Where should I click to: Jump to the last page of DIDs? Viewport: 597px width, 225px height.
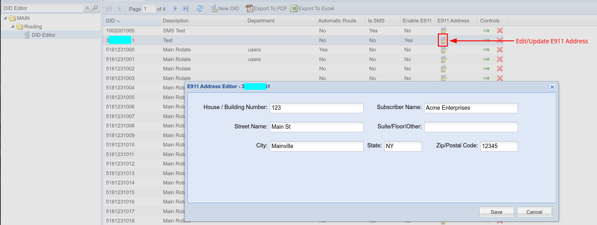[186, 9]
